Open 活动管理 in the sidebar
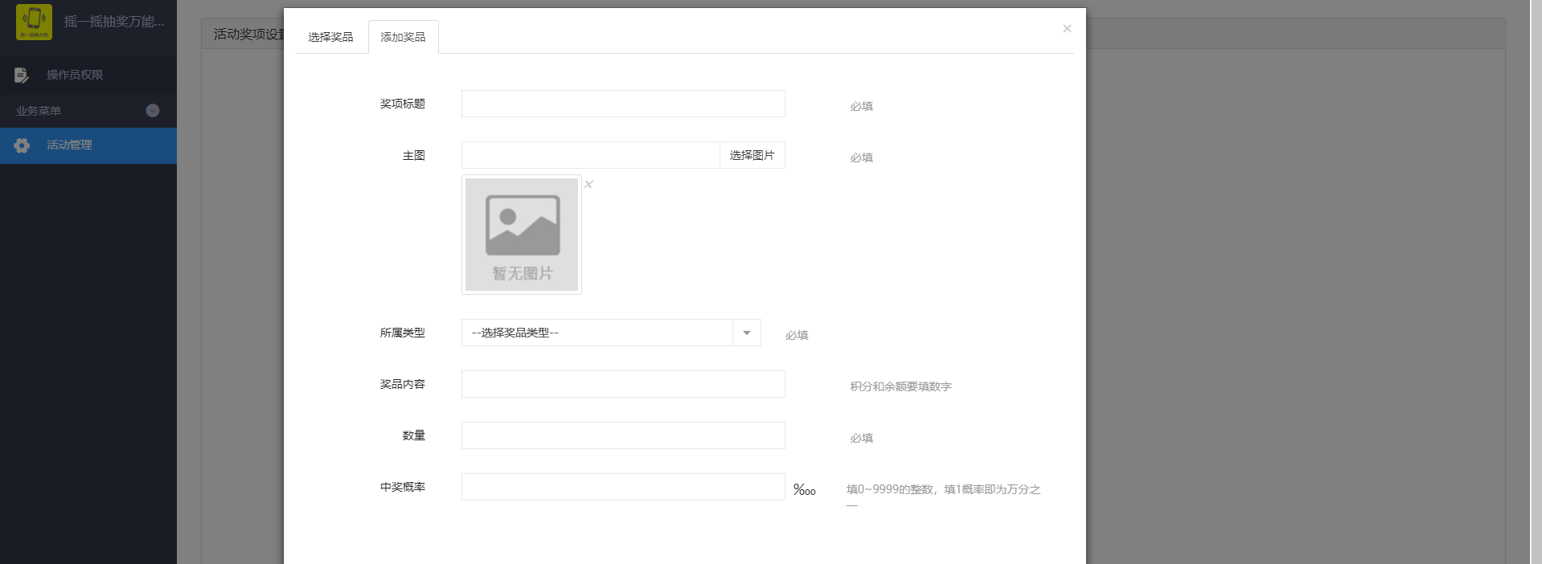1542x564 pixels. tap(88, 145)
